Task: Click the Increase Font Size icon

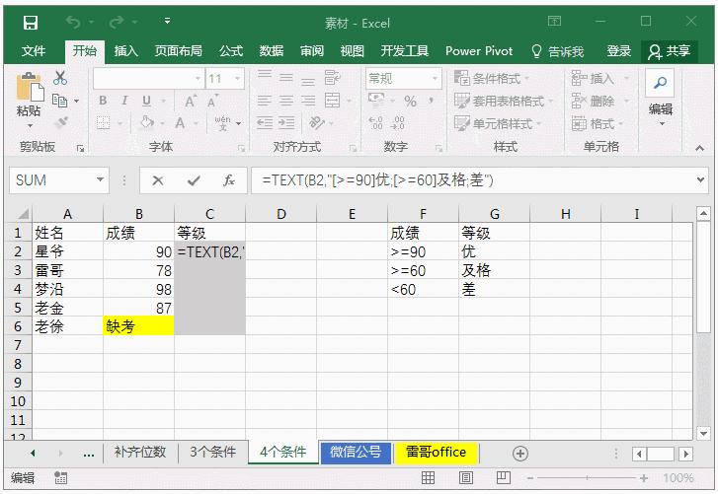Action: (x=191, y=101)
